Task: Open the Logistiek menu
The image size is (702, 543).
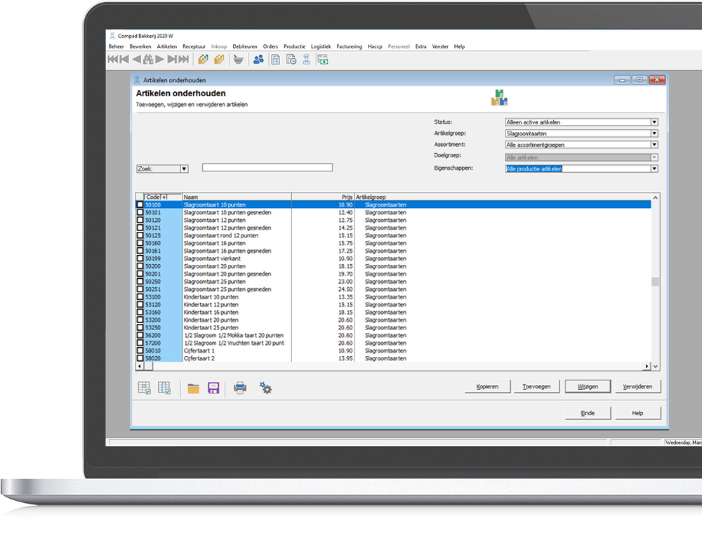Action: pyautogui.click(x=321, y=46)
